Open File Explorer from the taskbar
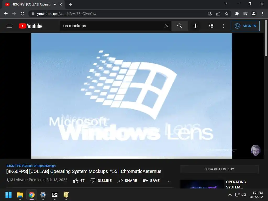Viewport: 268px width, 201px height. (x=20, y=195)
